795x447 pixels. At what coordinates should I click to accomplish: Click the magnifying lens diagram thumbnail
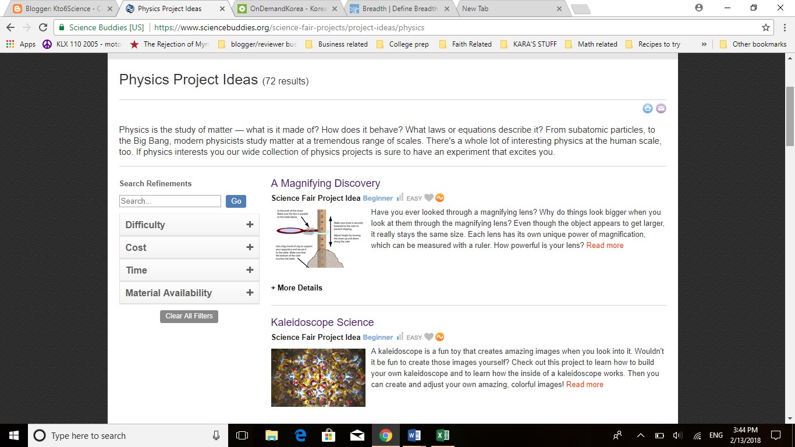[x=318, y=238]
